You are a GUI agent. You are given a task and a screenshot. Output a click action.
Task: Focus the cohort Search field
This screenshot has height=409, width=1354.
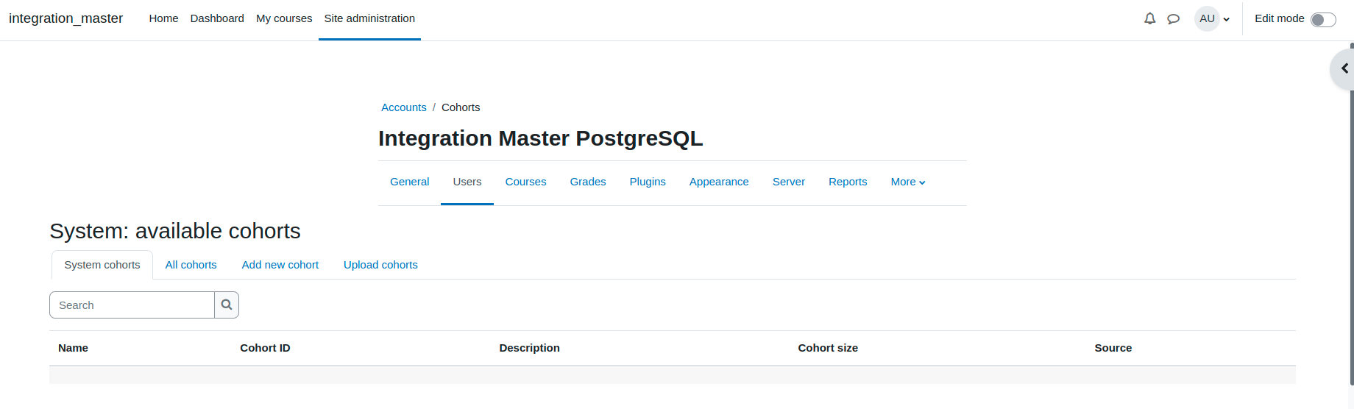click(132, 305)
